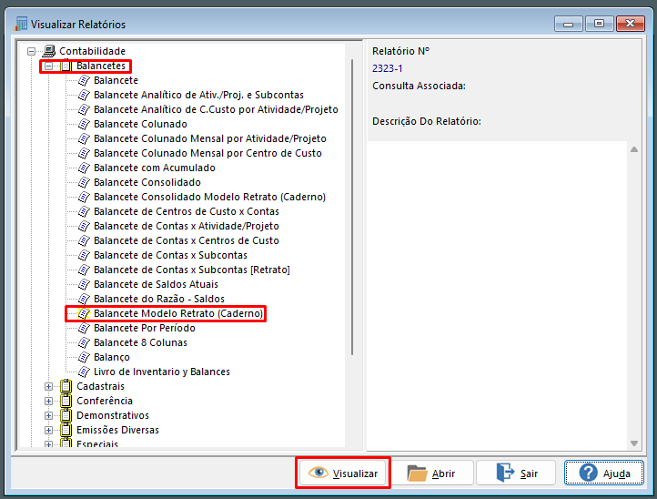Viewport: 657px width, 499px height.
Task: Select the Balancete Por Período report
Action: [x=145, y=328]
